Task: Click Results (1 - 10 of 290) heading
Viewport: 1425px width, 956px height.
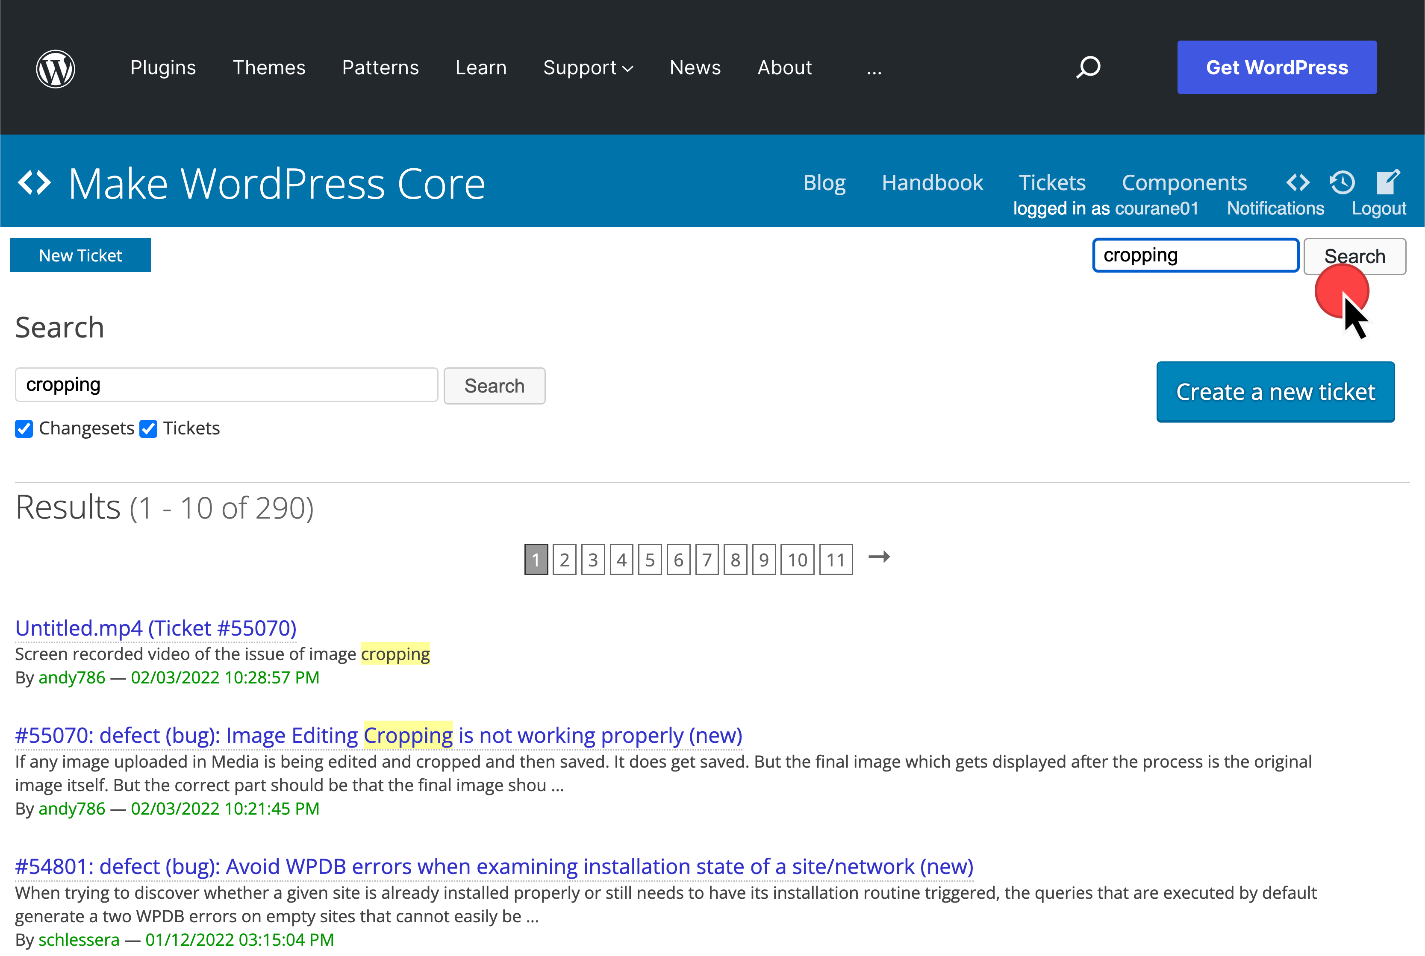Action: [165, 507]
